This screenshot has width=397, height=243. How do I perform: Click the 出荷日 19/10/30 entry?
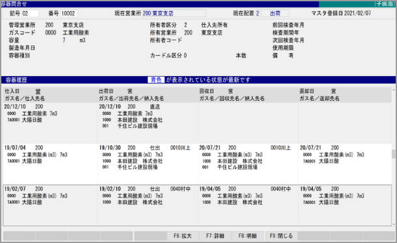click(x=110, y=147)
